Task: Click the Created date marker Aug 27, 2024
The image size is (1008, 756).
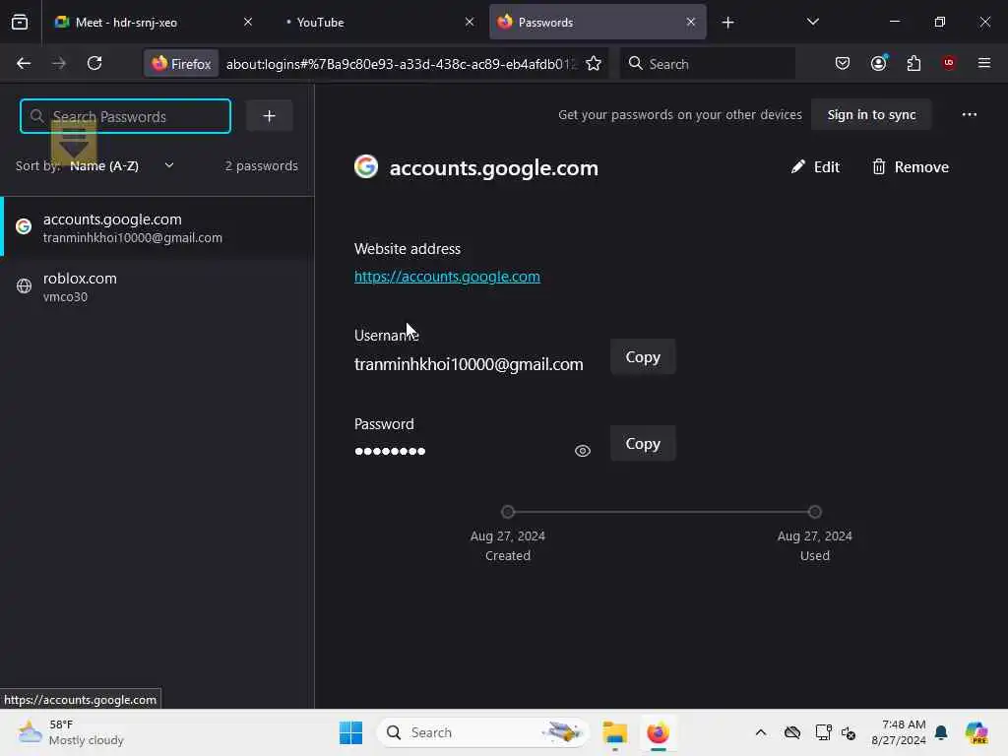Action: pos(508,512)
